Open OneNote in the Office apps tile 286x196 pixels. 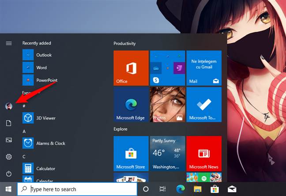coord(179,68)
